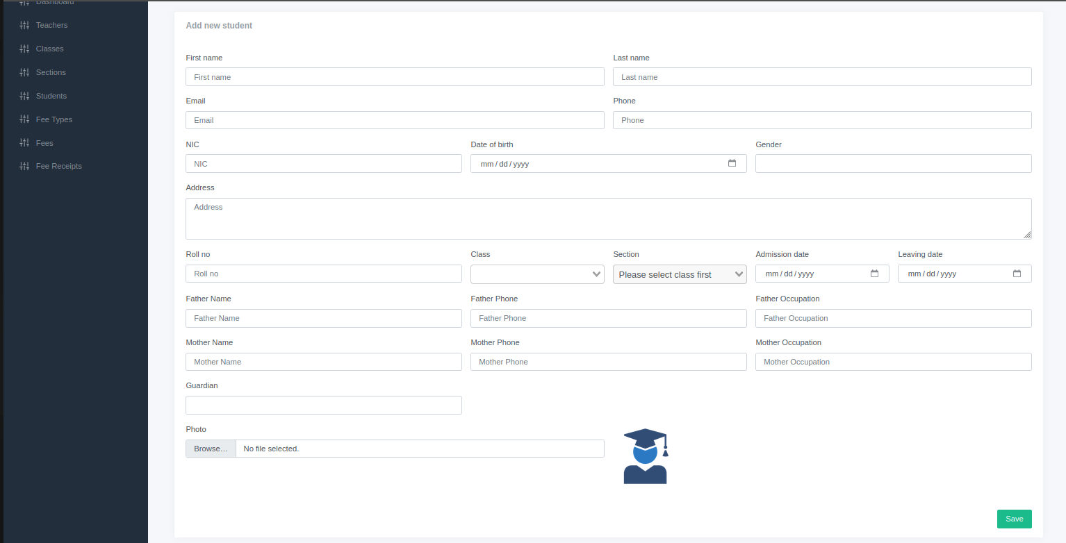Click the Date of birth date field

[608, 163]
